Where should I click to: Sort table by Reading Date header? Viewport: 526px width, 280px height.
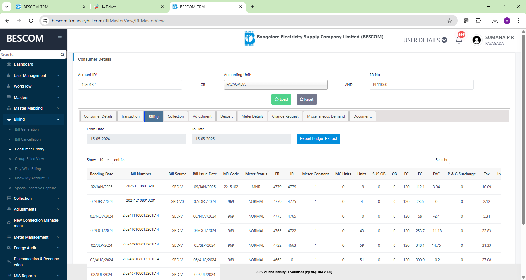[102, 174]
